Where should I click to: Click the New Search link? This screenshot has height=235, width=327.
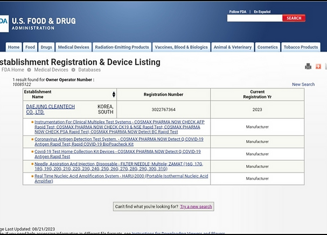(x=303, y=84)
